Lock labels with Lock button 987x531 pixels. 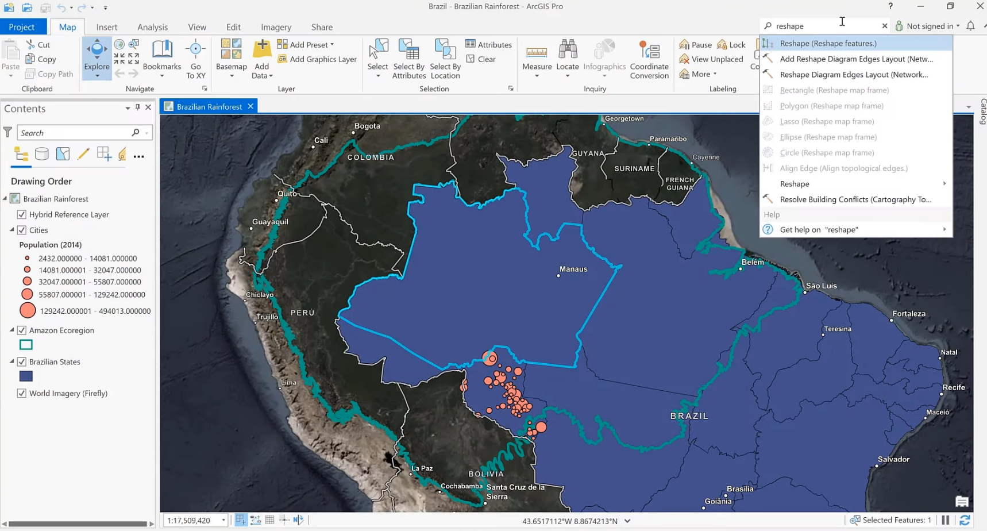731,44
